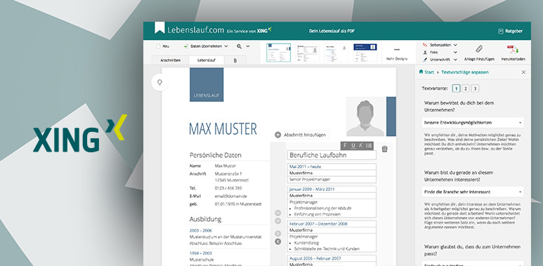Click the person icon beside Foto
This screenshot has width=543, height=266.
(x=425, y=52)
